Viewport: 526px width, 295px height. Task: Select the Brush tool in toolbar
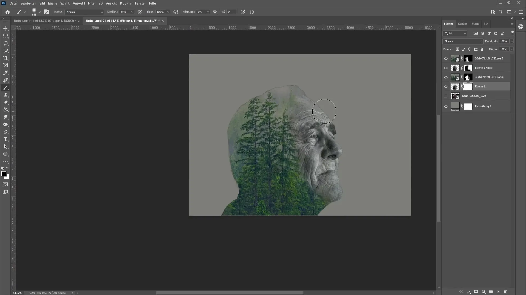click(5, 87)
